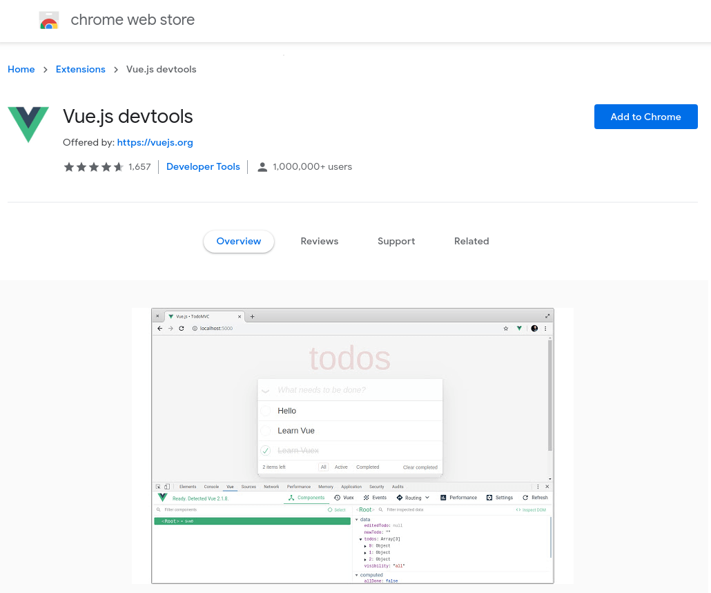Collapse the data section triangle

pyautogui.click(x=356, y=520)
